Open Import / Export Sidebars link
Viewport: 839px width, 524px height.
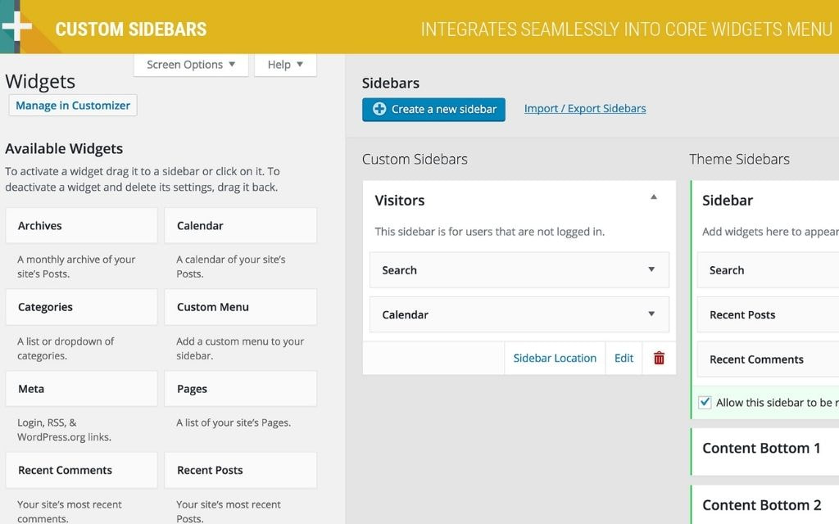(x=585, y=108)
